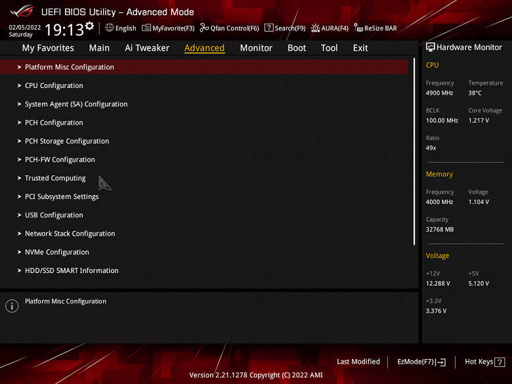Click BCLK 100.00 MHz value

coord(442,121)
